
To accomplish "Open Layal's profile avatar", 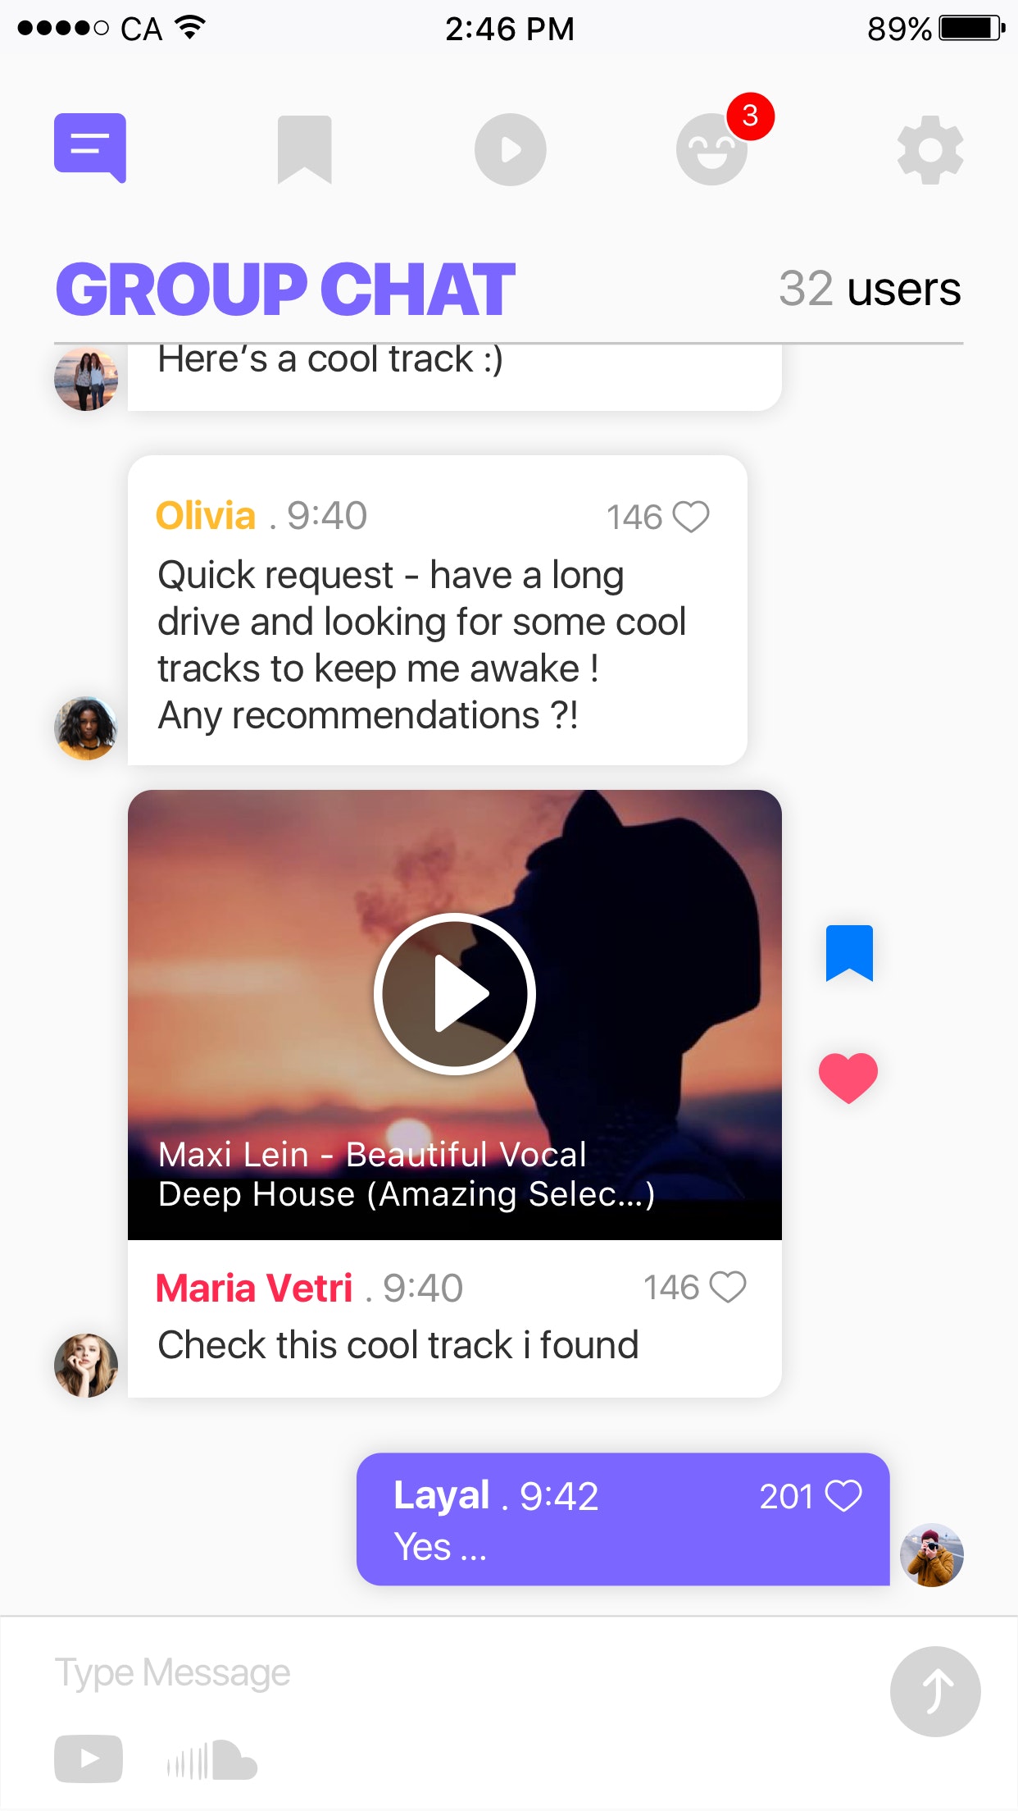I will click(932, 1555).
